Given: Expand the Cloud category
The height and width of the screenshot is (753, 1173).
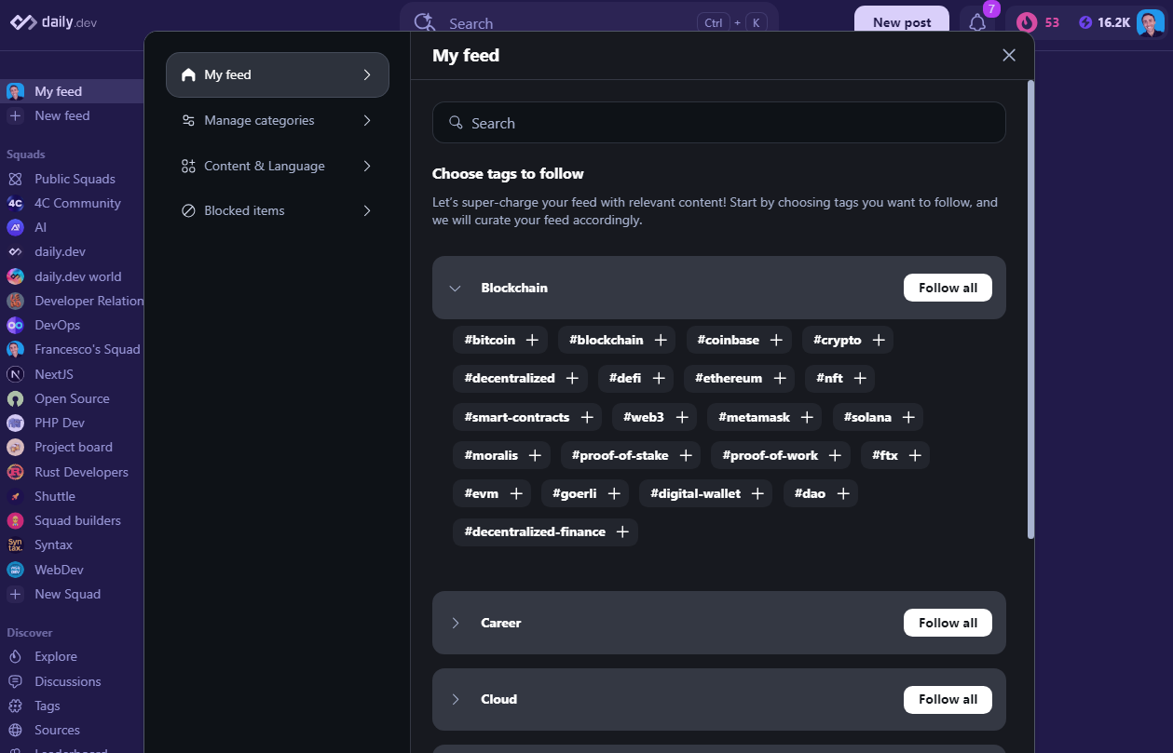Looking at the screenshot, I should pyautogui.click(x=456, y=699).
